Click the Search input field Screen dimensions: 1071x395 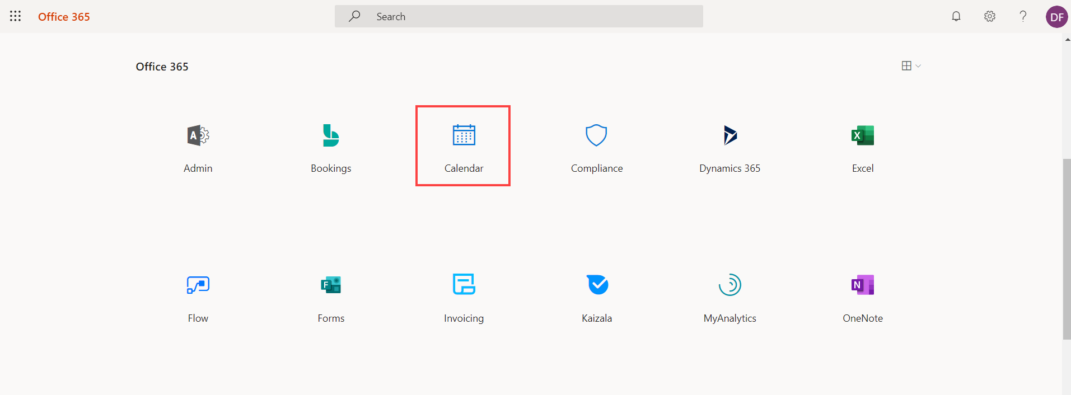[519, 16]
